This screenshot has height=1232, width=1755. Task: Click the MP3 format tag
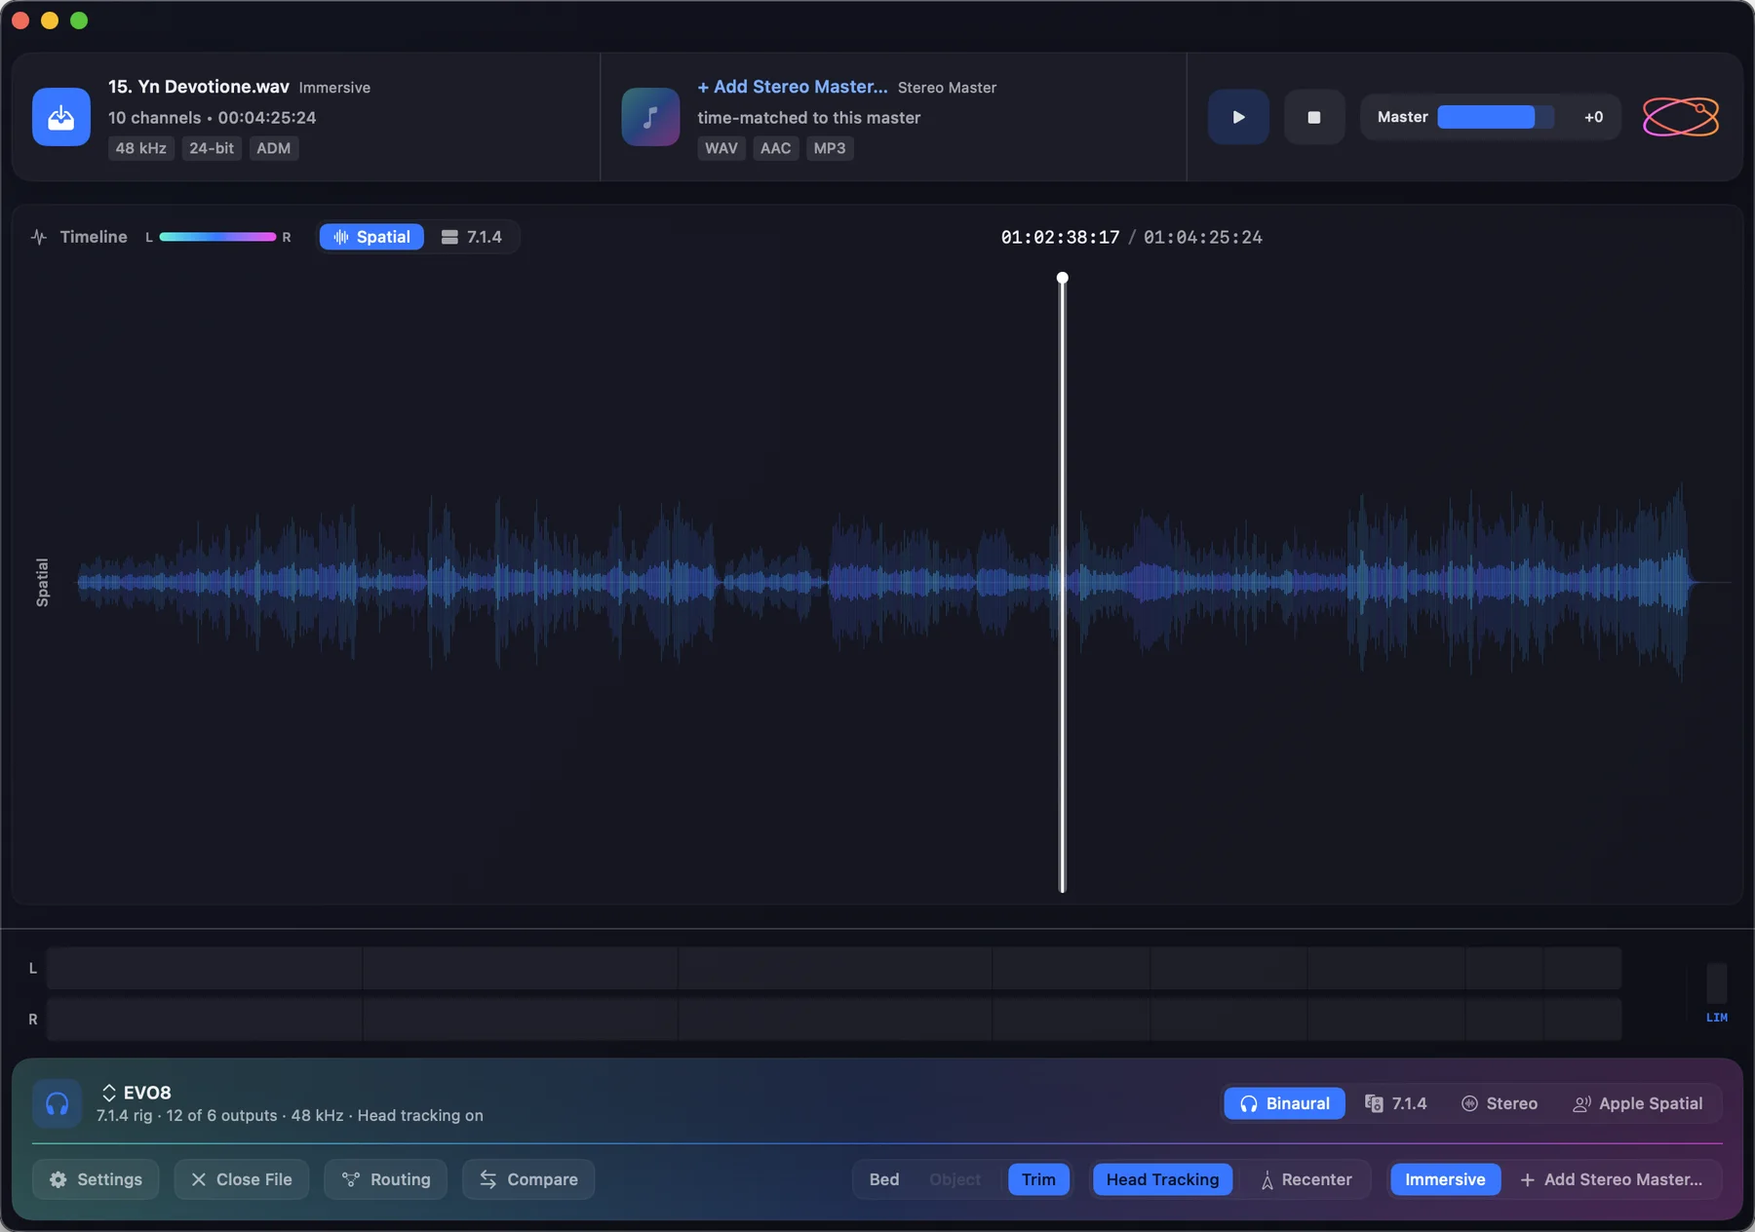tap(830, 148)
